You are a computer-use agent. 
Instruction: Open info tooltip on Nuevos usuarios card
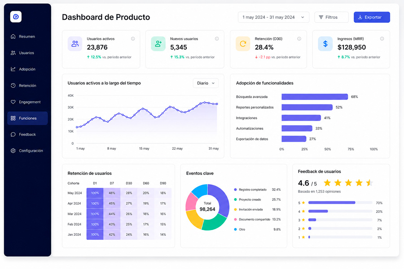coord(217,39)
